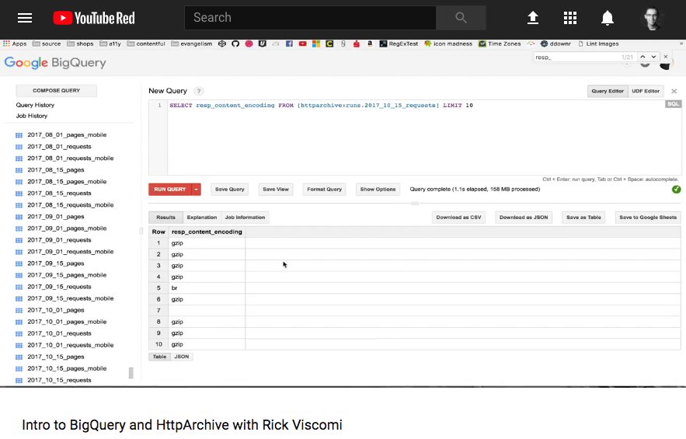686x439 pixels.
Task: Click inside the SQL query editor text
Action: (321, 106)
